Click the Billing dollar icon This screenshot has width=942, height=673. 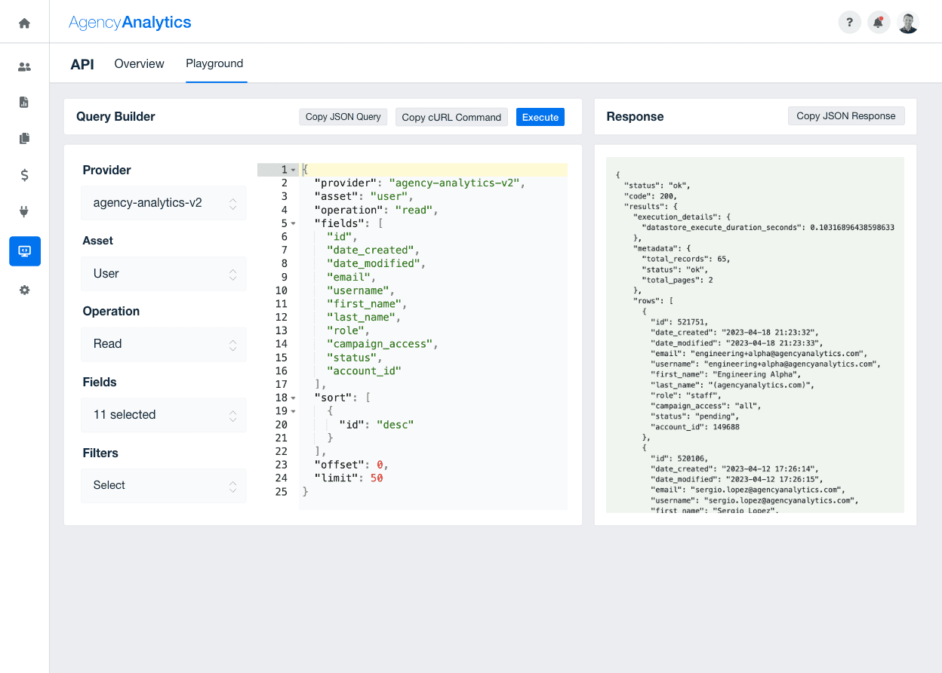[24, 175]
